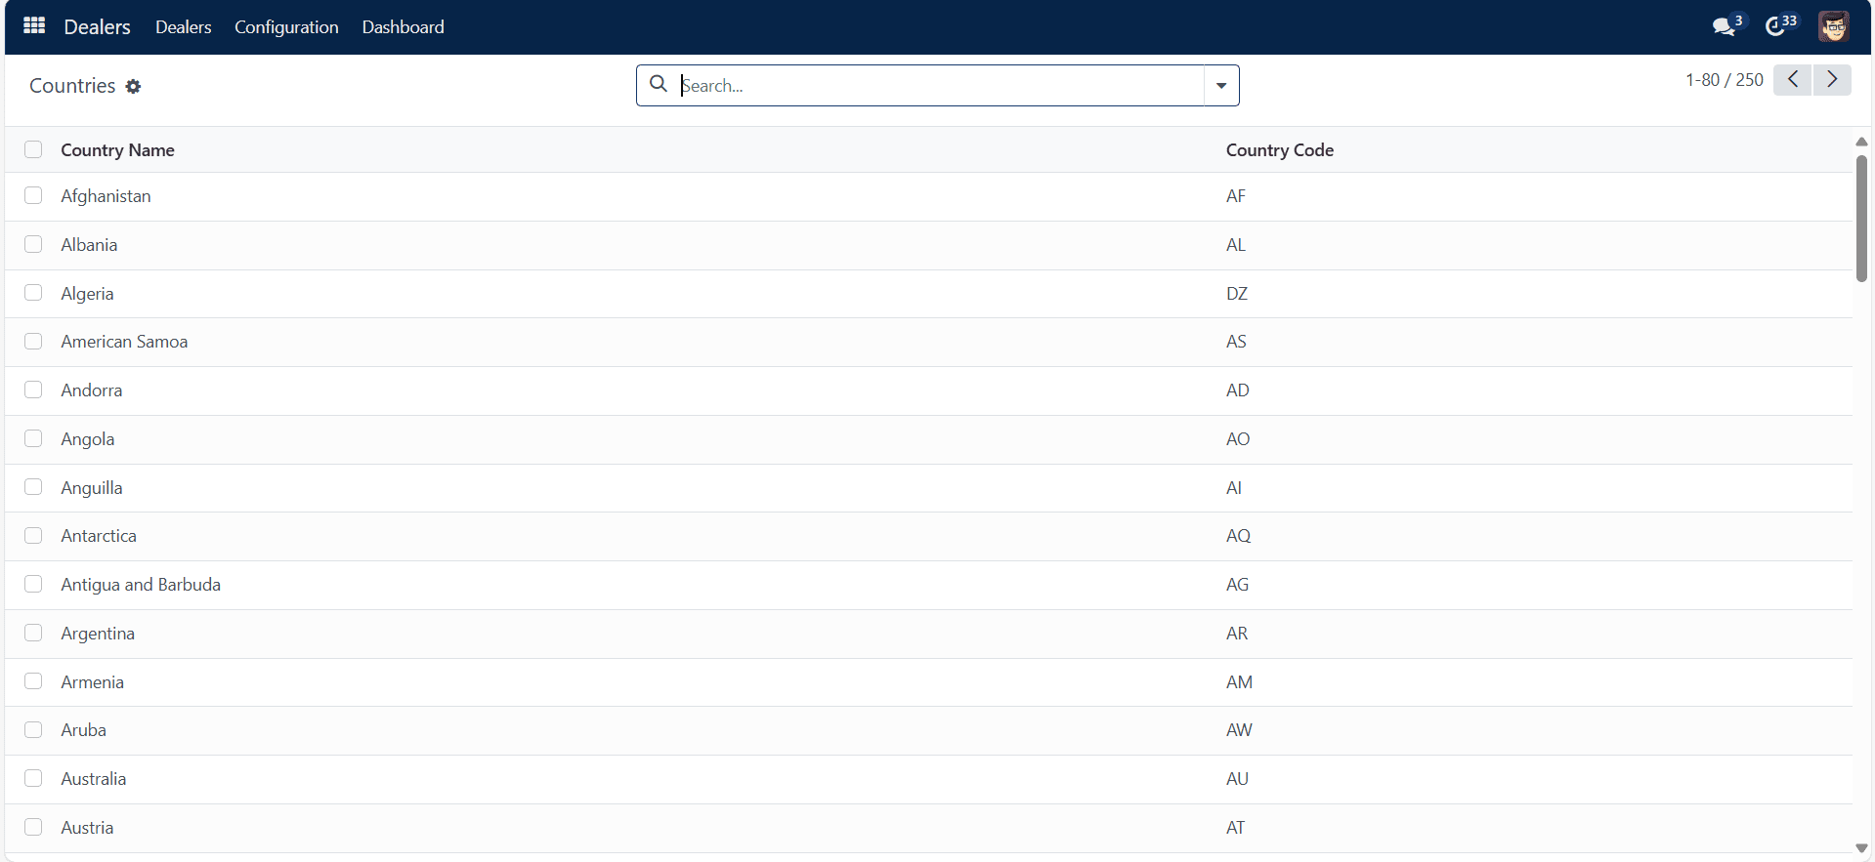Open the Anguilla record
The height and width of the screenshot is (862, 1875).
92,488
